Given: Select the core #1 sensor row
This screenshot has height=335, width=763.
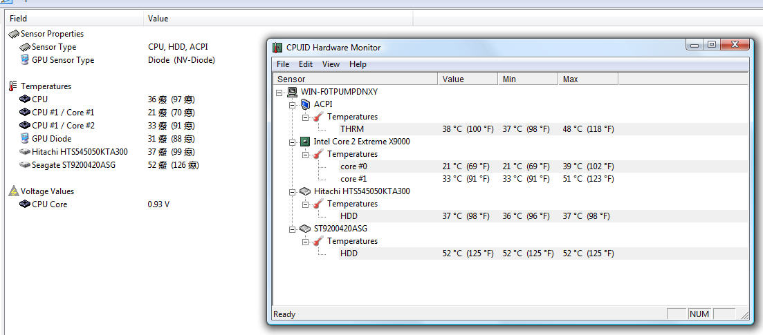Looking at the screenshot, I should (543, 179).
